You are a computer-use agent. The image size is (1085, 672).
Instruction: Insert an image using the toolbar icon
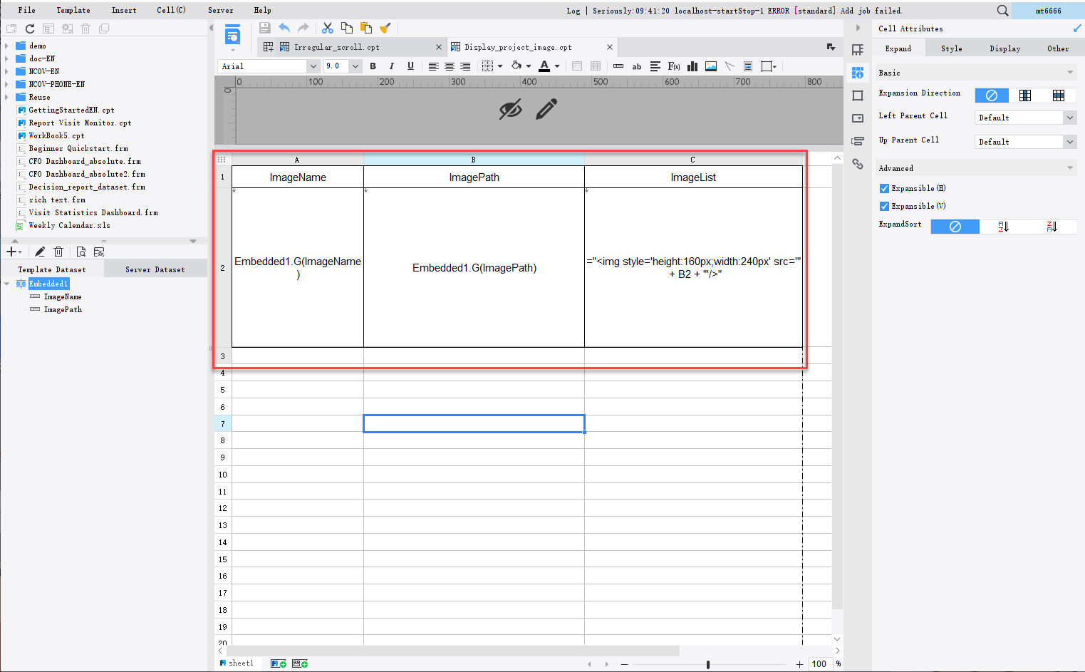pyautogui.click(x=710, y=66)
